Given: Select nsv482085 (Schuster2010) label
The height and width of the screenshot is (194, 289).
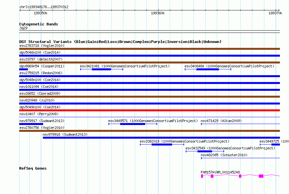Looking at the screenshot, I should coord(224,155).
